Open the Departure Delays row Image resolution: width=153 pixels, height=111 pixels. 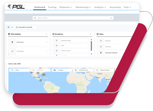71,41
